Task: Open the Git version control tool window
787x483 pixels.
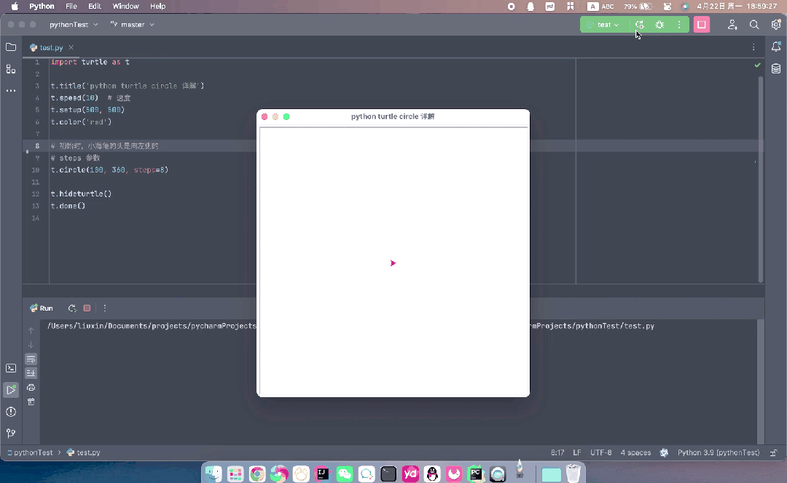Action: click(11, 434)
